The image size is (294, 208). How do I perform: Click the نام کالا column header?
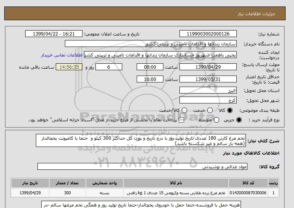[x=176, y=183]
